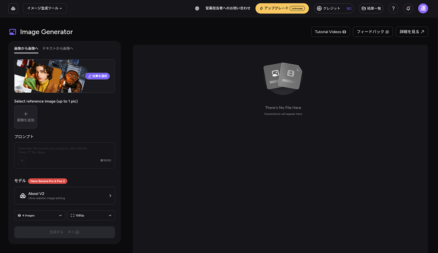The width and height of the screenshot is (438, 253).
Task: Open the notifications bell icon
Action: [x=408, y=8]
